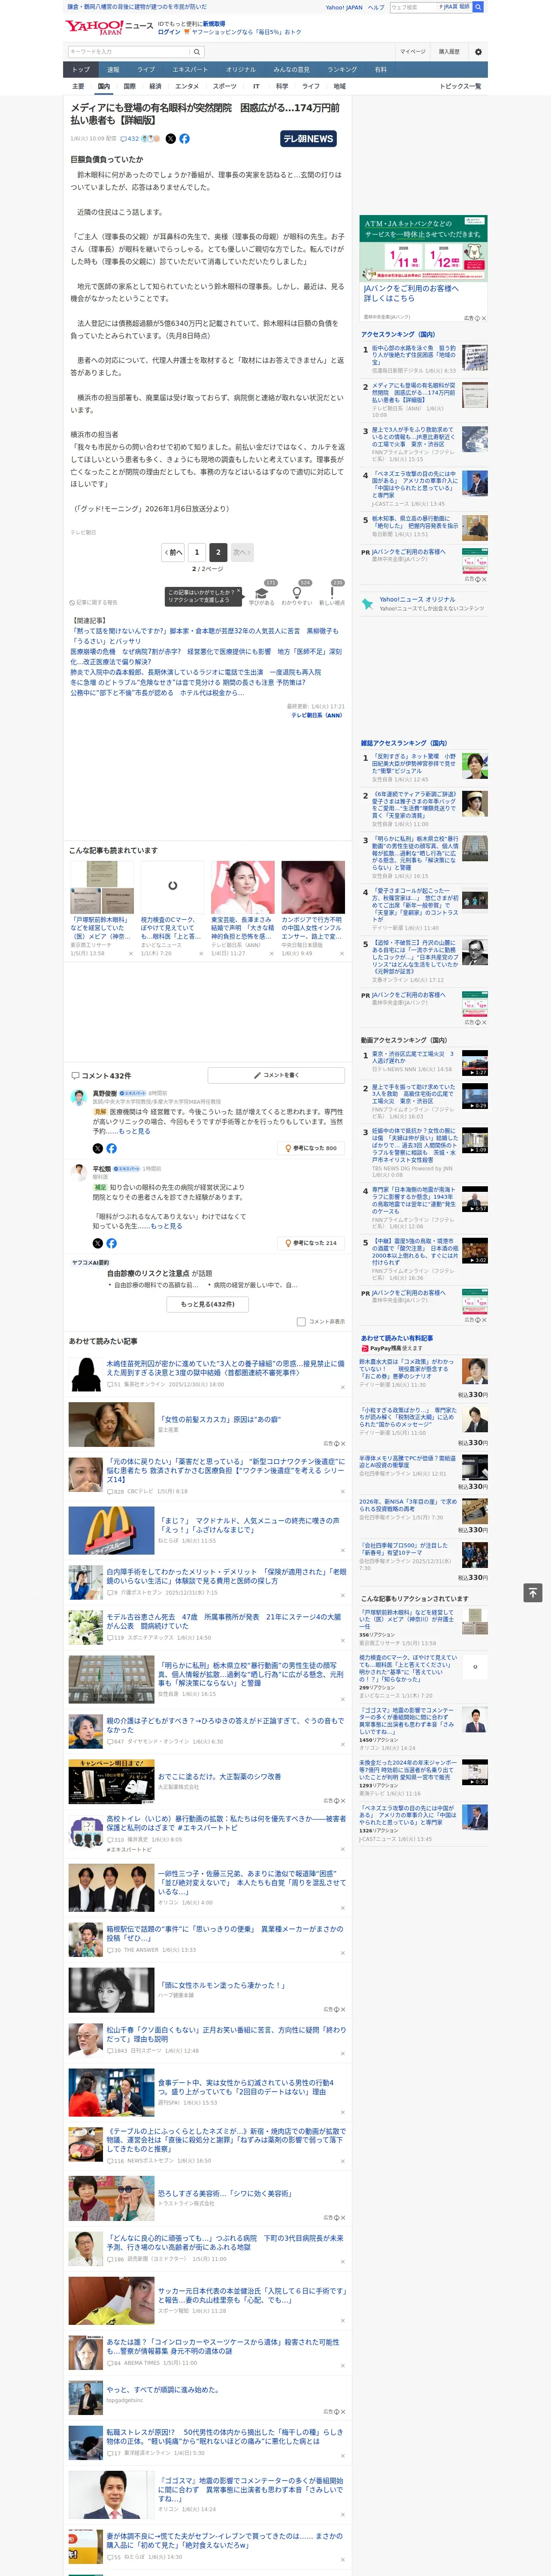Click 記事に関する報告 report icon
This screenshot has height=2576, width=551.
(94, 603)
